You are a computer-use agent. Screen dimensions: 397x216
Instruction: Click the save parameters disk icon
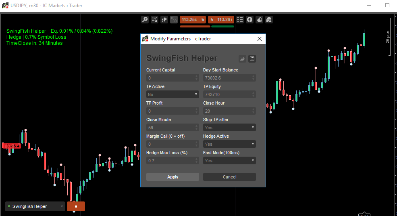click(252, 59)
